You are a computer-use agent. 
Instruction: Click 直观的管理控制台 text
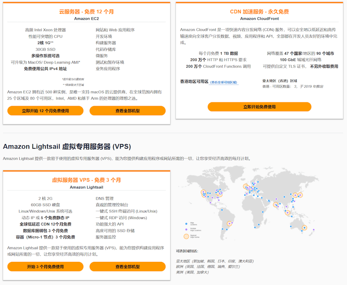[x=112, y=205]
